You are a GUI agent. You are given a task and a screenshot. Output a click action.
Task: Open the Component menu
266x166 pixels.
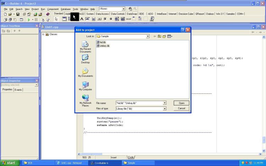53,9
